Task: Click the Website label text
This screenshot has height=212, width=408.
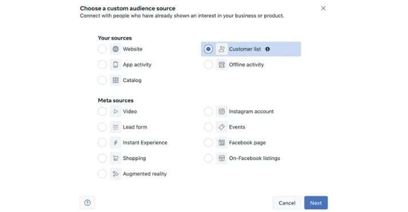Action: pos(133,49)
